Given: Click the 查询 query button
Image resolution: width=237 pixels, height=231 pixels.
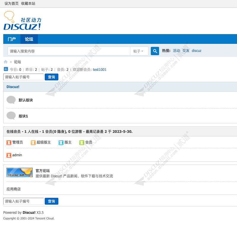Looking at the screenshot, I should coord(51,77).
